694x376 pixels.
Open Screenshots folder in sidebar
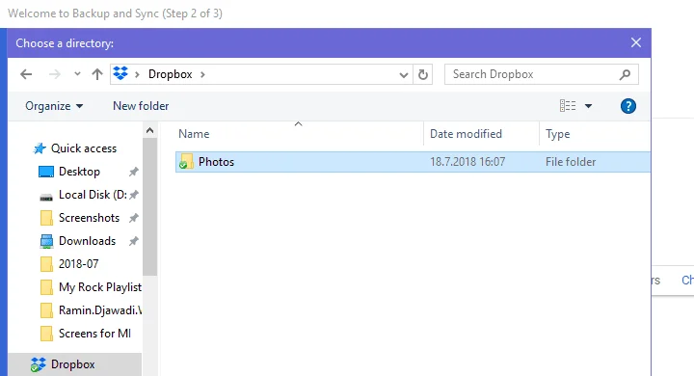click(89, 218)
